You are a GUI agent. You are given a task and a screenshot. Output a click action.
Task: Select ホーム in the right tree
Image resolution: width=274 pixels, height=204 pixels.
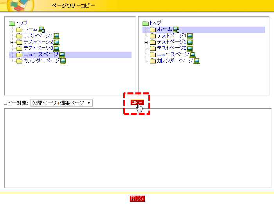(x=164, y=29)
